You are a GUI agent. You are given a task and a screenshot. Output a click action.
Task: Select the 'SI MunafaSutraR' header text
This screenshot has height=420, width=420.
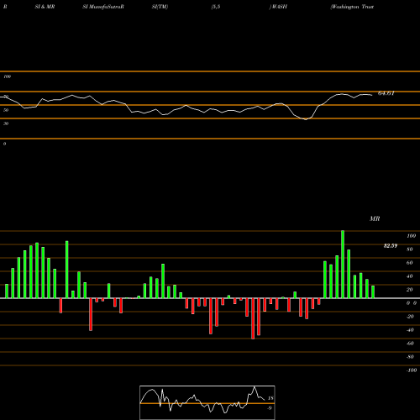(x=103, y=7)
